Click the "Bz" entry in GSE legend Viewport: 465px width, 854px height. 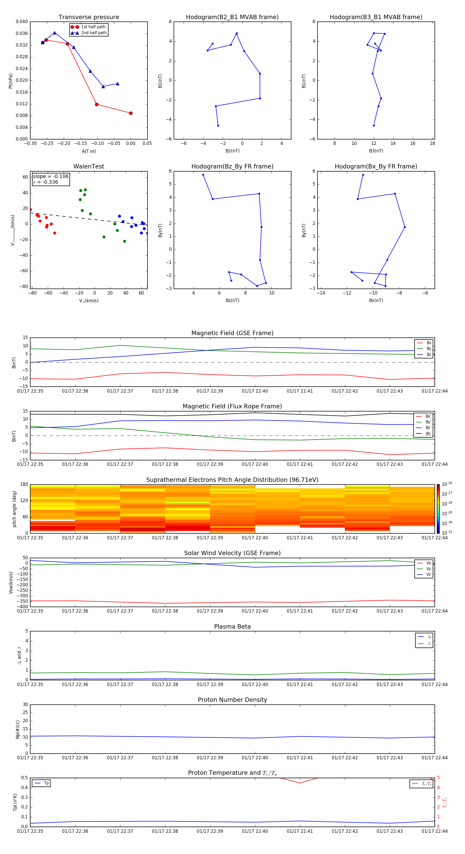click(424, 354)
